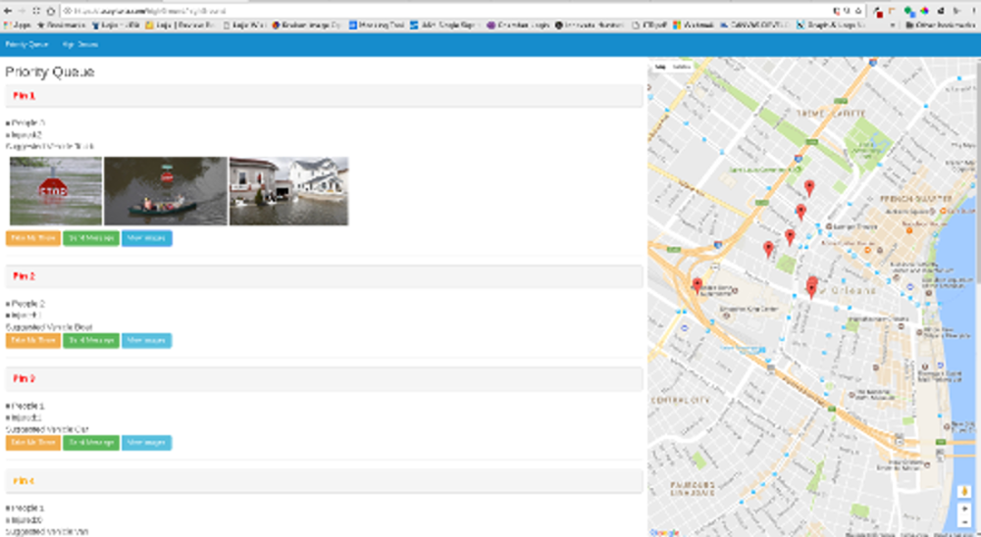This screenshot has width=981, height=537.
Task: Click Send Message for Pin 3
Action: pos(90,443)
